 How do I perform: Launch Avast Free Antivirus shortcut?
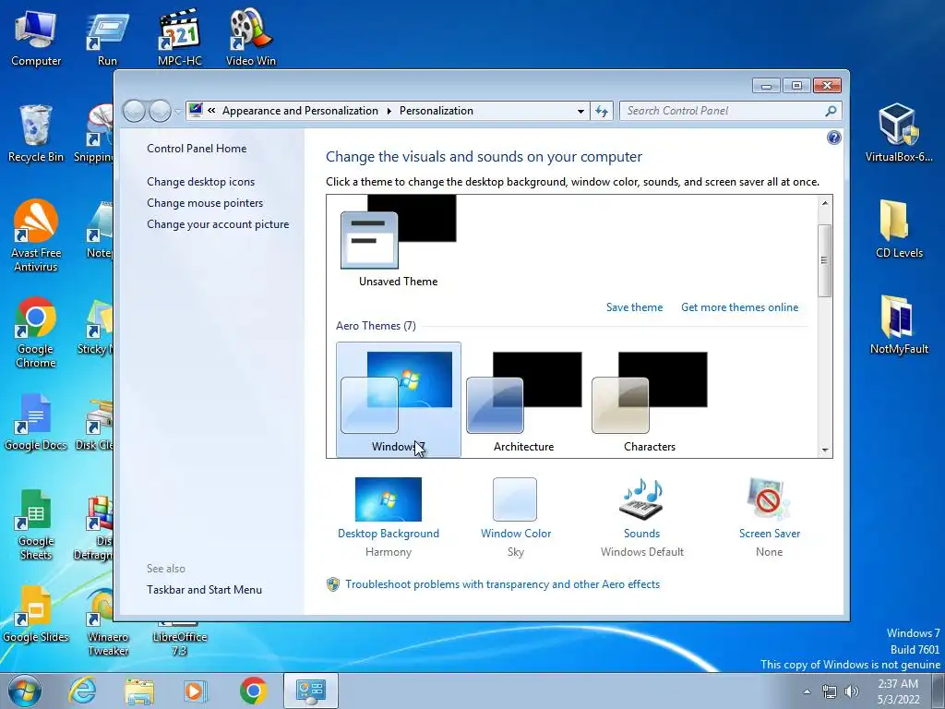pyautogui.click(x=36, y=235)
